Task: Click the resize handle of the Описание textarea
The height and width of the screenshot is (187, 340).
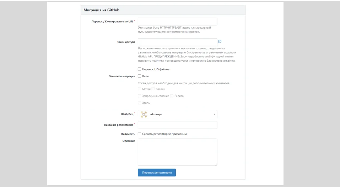Action: coord(215,164)
